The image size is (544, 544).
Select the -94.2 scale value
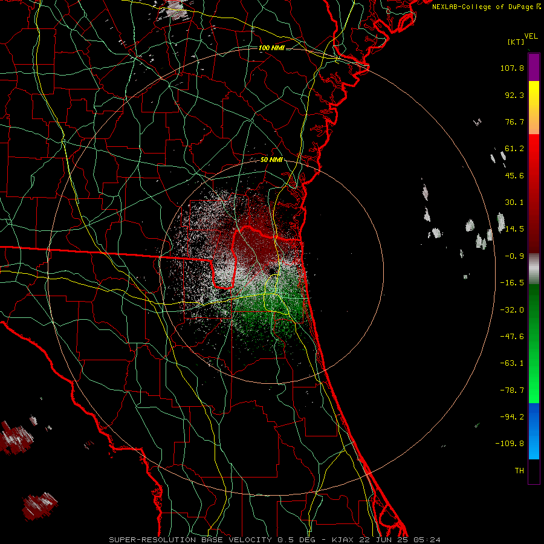pyautogui.click(x=512, y=417)
